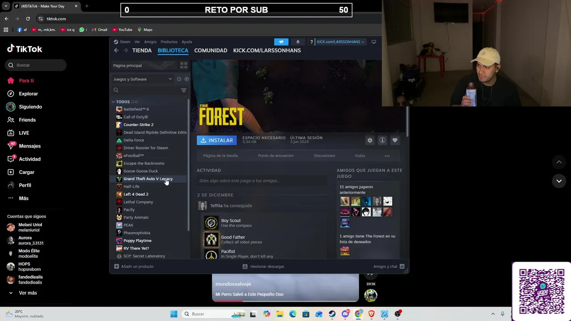Open recent activity clock filter in library
This screenshot has width=571, height=321.
[x=179, y=79]
